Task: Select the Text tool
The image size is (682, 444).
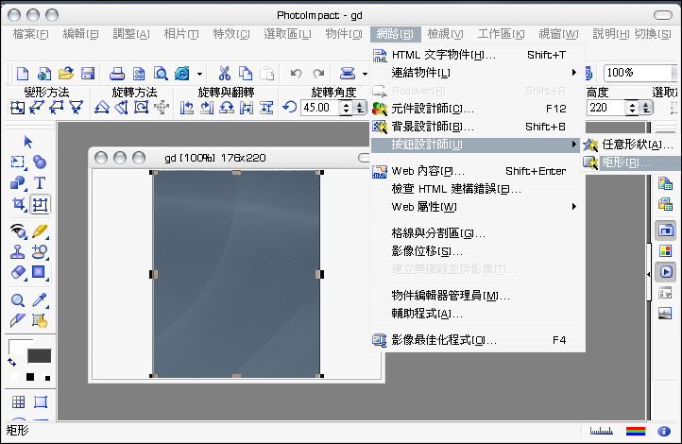Action: click(x=40, y=182)
